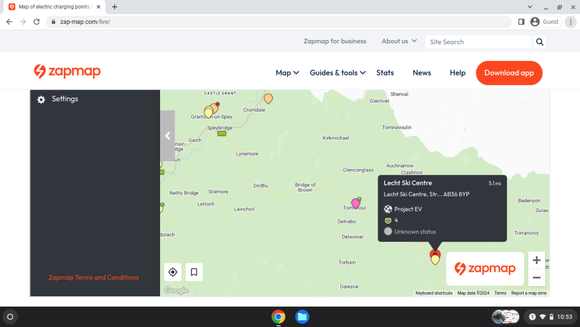Open the launcher circle on shelf
The height and width of the screenshot is (327, 580).
click(x=10, y=317)
